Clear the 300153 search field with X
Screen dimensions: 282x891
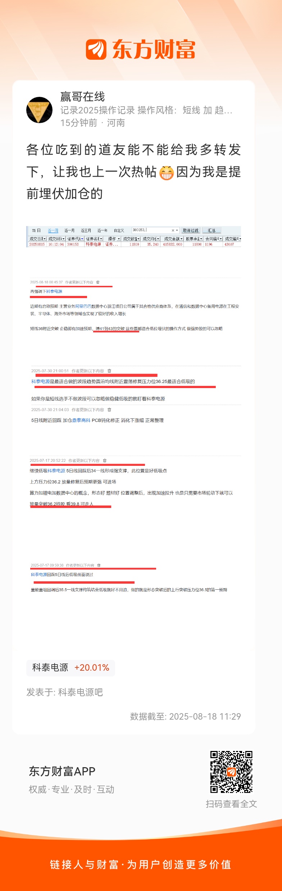click(173, 230)
